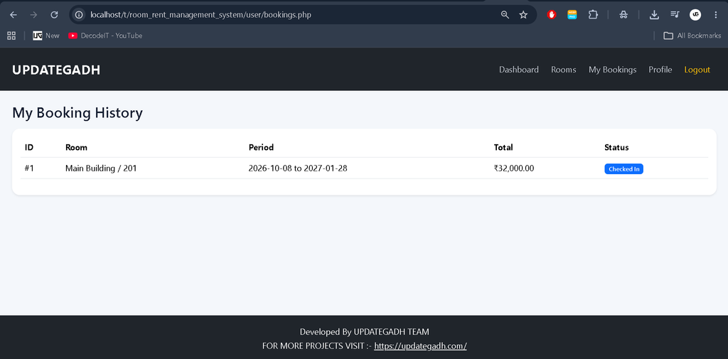
Task: Open the New bookmark
Action: [x=46, y=36]
